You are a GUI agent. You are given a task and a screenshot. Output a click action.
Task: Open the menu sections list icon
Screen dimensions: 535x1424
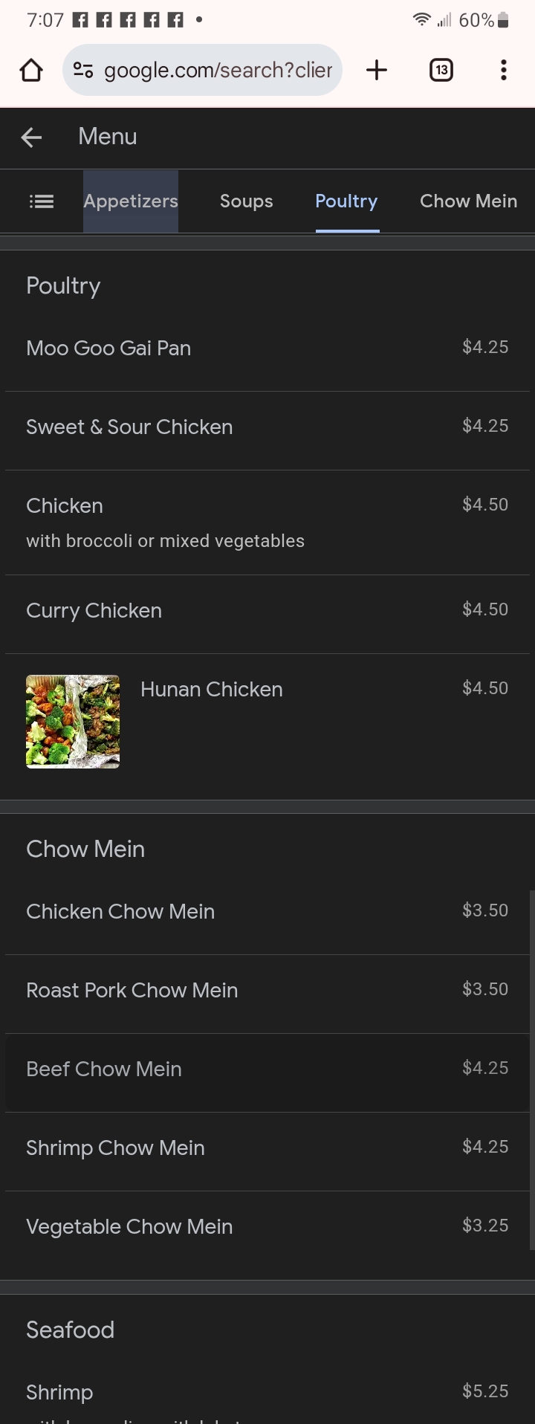coord(42,201)
